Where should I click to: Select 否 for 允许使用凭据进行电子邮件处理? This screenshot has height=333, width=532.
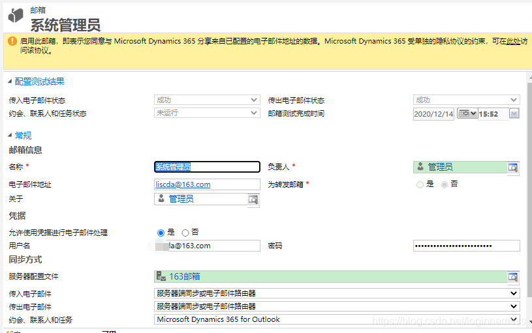click(185, 233)
